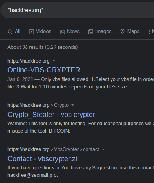Click the hackfree.org › VbsCrypter › contact URL

pos(53,149)
